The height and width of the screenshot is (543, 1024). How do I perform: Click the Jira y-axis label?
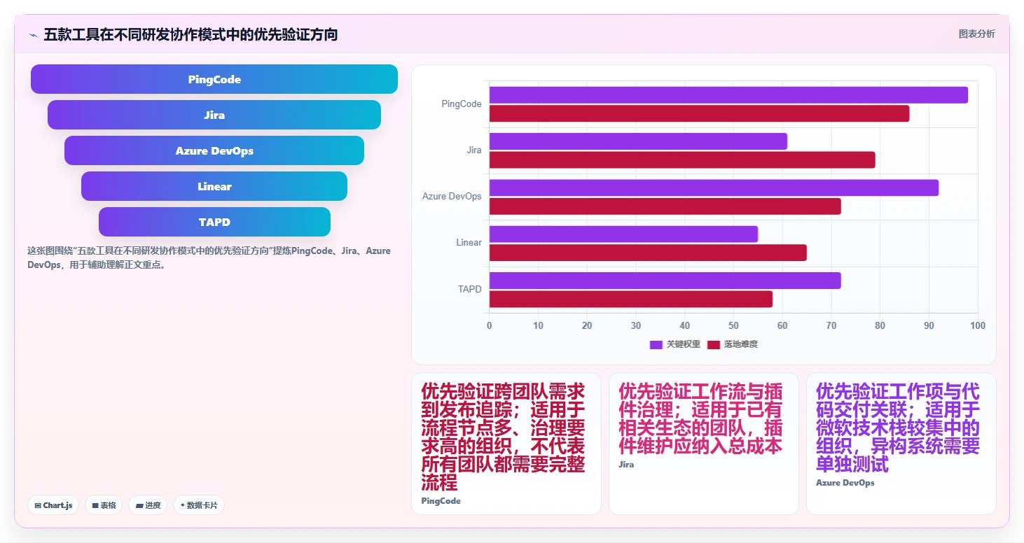pos(474,150)
